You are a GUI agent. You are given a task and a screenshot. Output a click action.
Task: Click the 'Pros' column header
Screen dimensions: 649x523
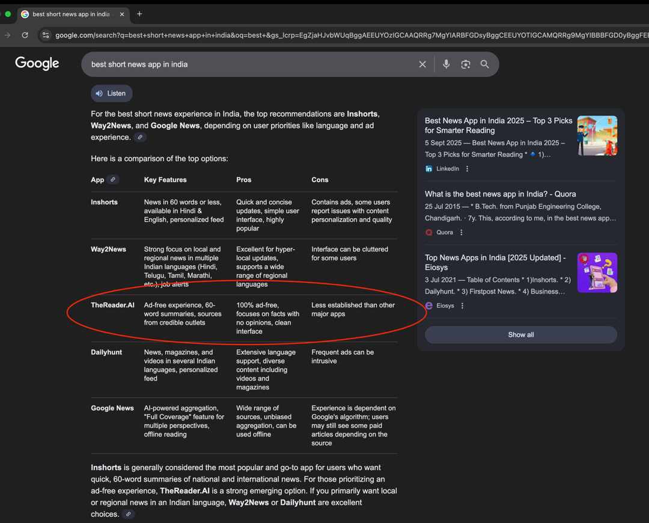pos(244,180)
